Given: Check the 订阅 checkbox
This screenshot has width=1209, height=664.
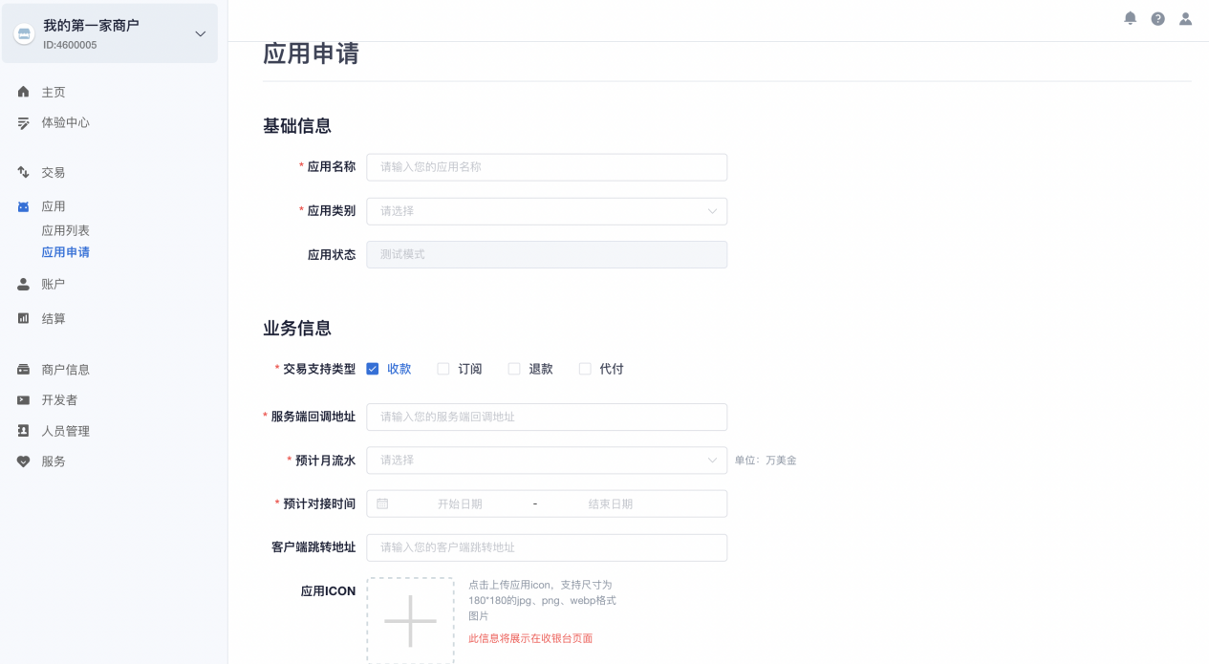Looking at the screenshot, I should click(x=443, y=369).
